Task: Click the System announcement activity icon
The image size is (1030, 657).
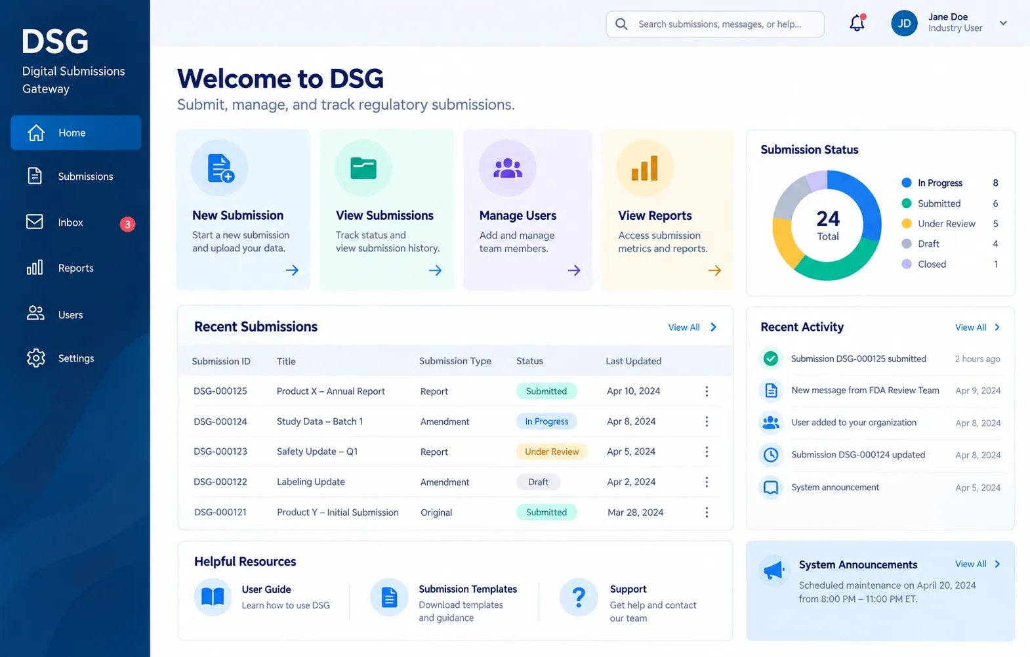Action: [772, 488]
